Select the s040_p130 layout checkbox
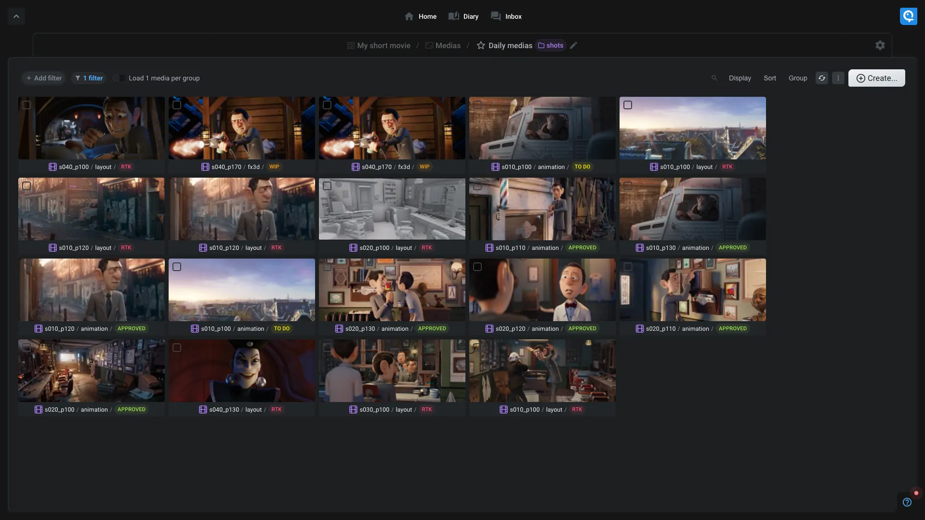Screen dimensions: 925x520 click(x=177, y=348)
